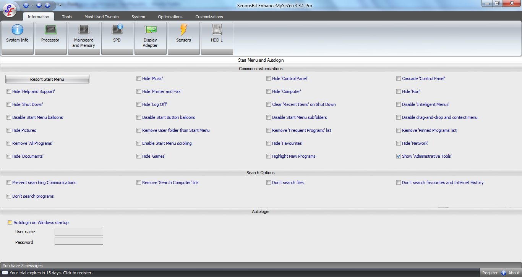Expand the Customize Quick Access Toolbar arrow
Image resolution: width=522 pixels, height=277 pixels.
pos(60,5)
